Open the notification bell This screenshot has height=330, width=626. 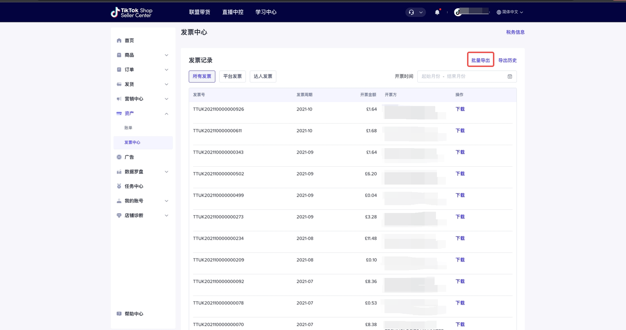tap(437, 12)
